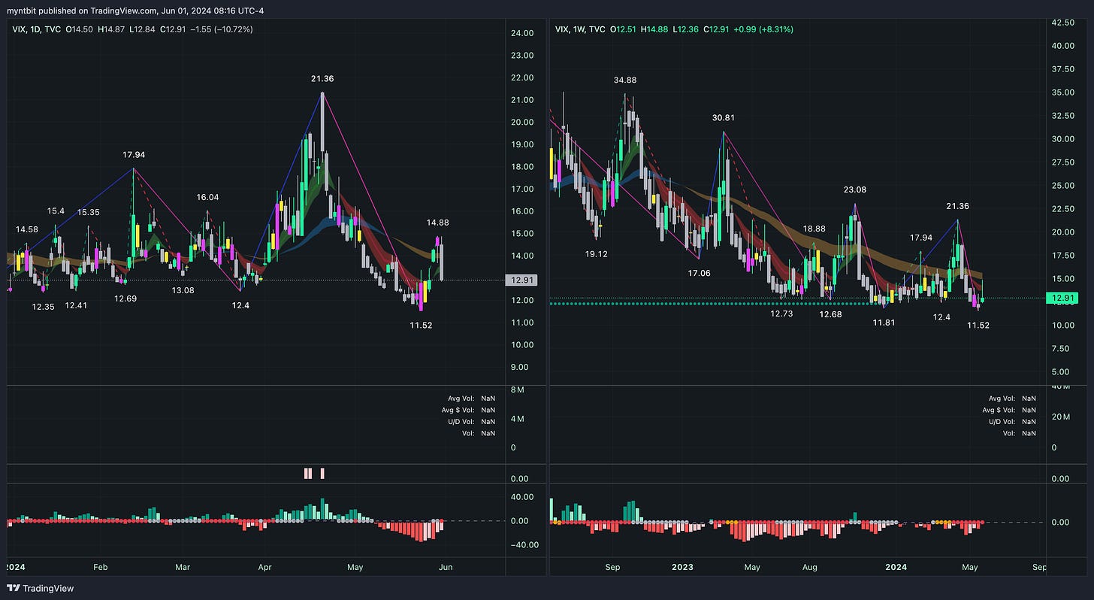Click the Apr label on daily time axis

[x=264, y=567]
